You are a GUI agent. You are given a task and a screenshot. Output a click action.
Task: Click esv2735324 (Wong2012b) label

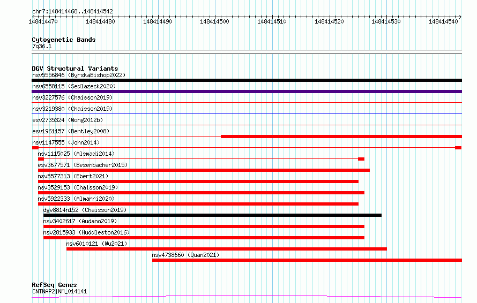68,120
